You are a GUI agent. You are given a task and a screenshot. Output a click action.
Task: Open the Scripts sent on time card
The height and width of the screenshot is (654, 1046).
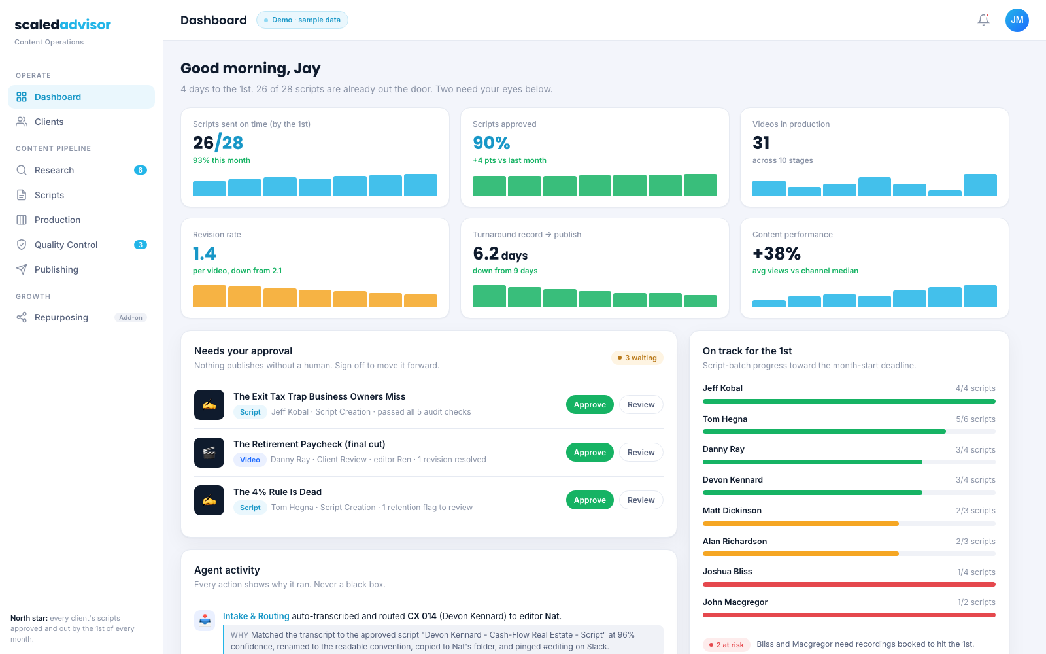(x=315, y=158)
